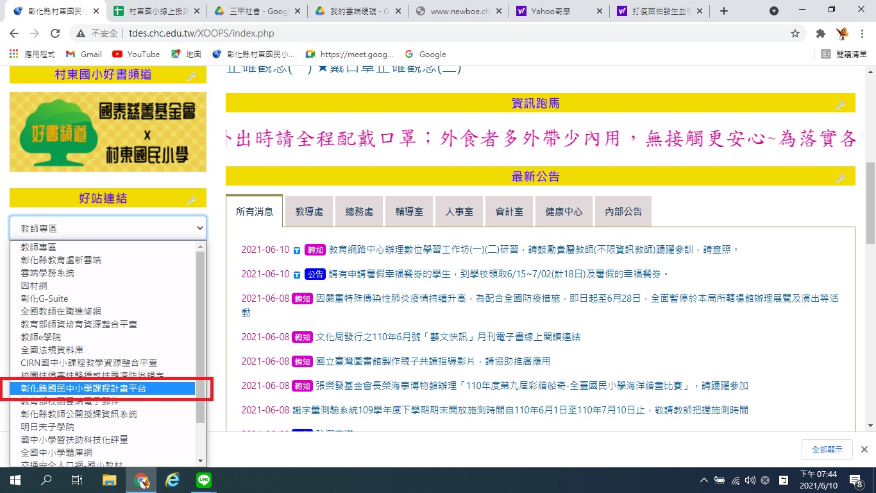
Task: Switch to the 教導處 tab
Action: pos(308,211)
